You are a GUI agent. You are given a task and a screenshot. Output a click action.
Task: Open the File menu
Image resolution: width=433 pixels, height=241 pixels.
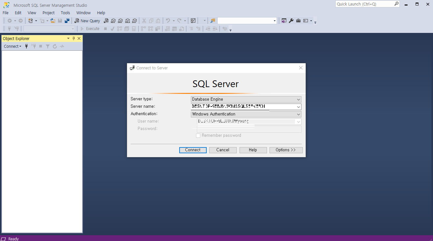(5, 13)
